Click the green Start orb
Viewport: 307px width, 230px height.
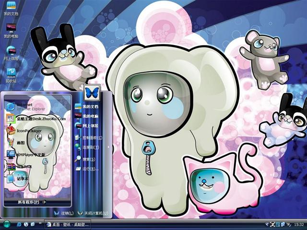(7, 224)
